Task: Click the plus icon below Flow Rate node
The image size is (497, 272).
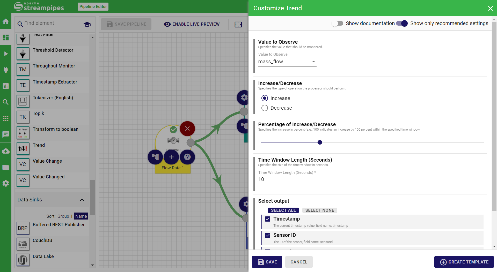Action: [171, 157]
